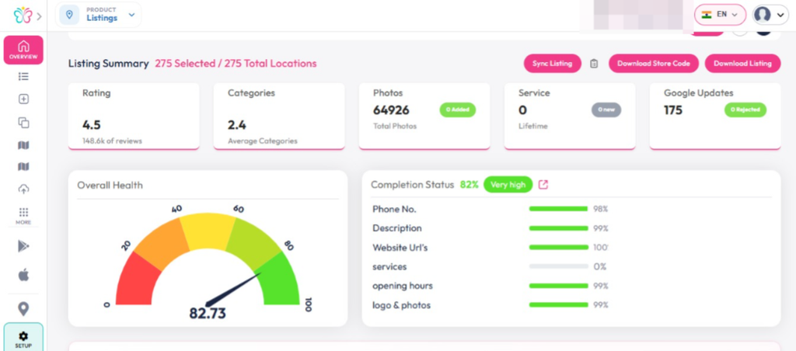Click the second map sidebar icon
The height and width of the screenshot is (351, 796).
23,166
